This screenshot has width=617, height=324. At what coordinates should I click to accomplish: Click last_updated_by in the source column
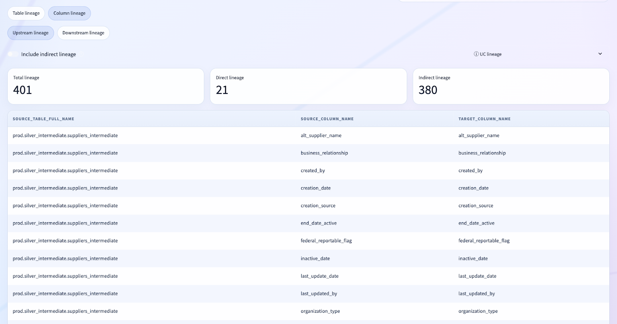click(x=319, y=294)
